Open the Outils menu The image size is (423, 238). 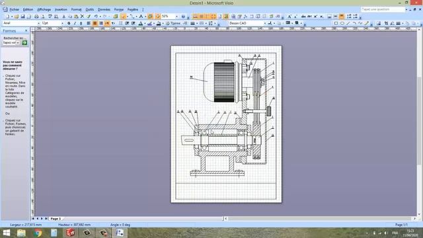(x=90, y=9)
